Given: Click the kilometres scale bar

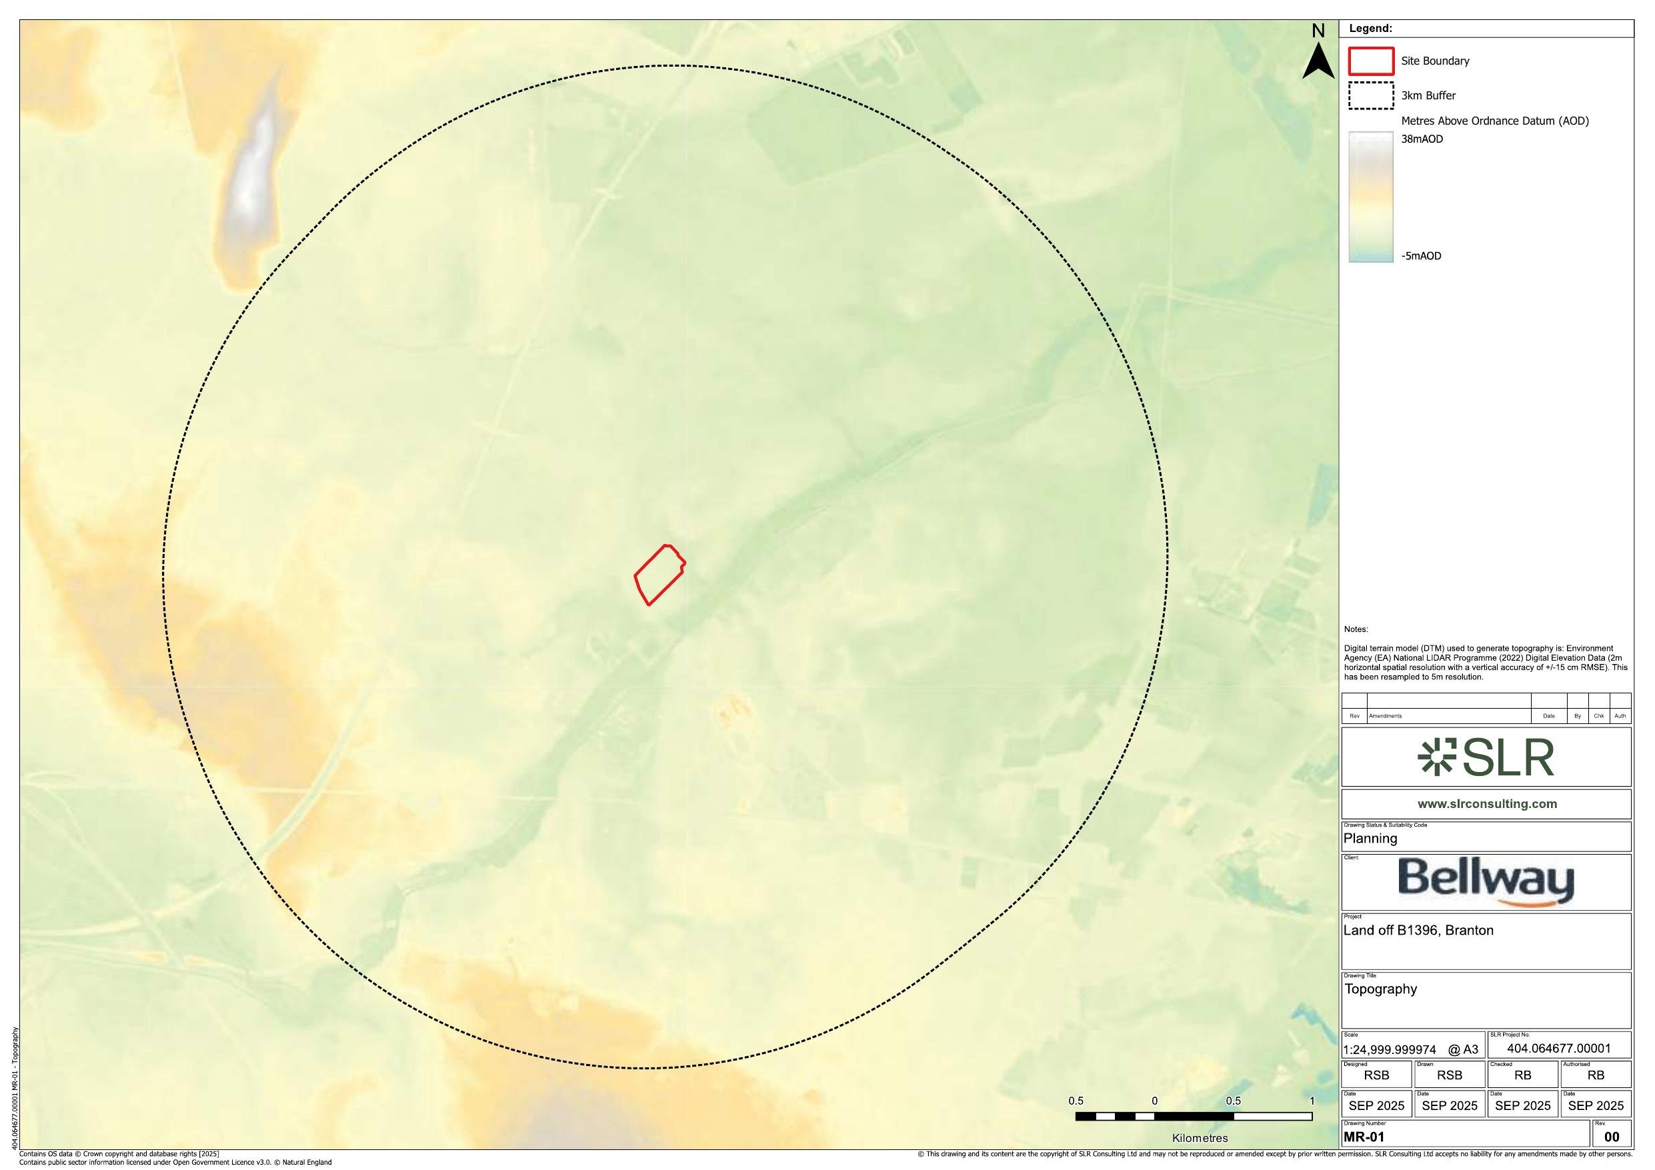Looking at the screenshot, I should pos(1193,1116).
